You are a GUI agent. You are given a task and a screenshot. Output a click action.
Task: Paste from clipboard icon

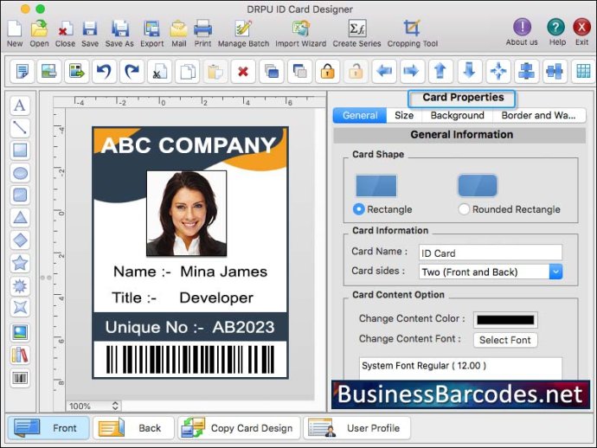pyautogui.click(x=215, y=71)
